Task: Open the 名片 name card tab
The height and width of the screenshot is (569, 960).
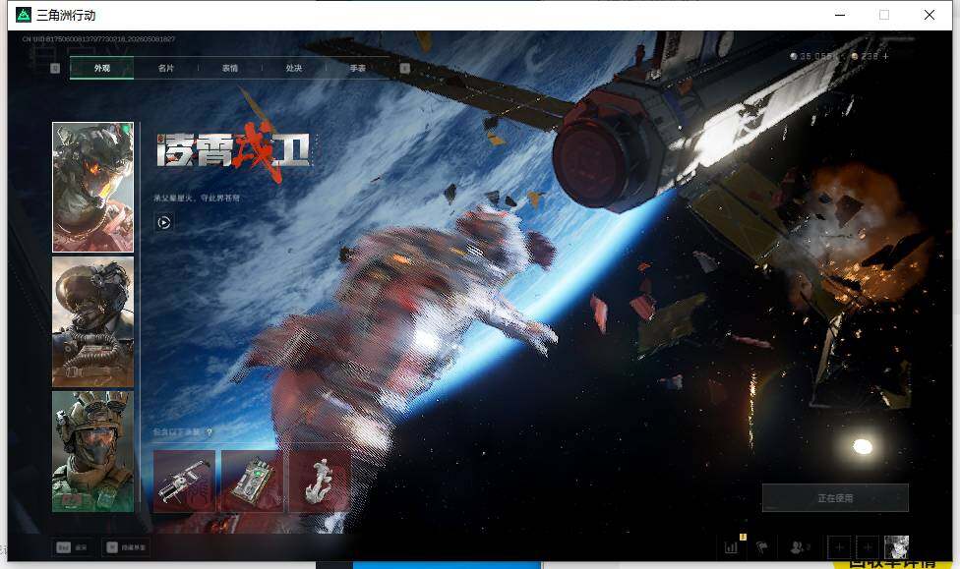Action: click(x=166, y=68)
